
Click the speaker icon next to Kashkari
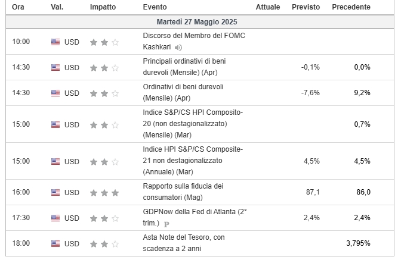[x=178, y=48]
